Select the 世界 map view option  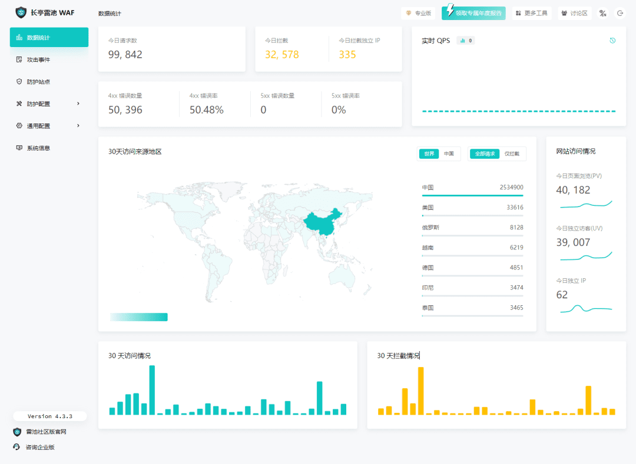pos(429,154)
